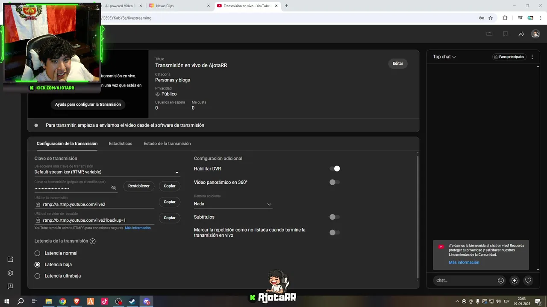Click Restablecer stream key button
This screenshot has width=547, height=307.
click(139, 186)
